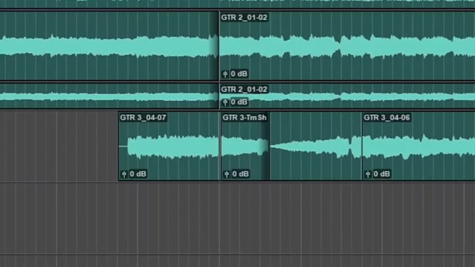Select the GTR 2_01-02 clip name on the upper channel
Image resolution: width=475 pixels, height=267 pixels.
[x=244, y=17]
